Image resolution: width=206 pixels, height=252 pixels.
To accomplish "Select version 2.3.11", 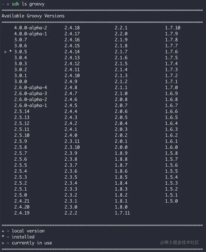I will 72,141.
